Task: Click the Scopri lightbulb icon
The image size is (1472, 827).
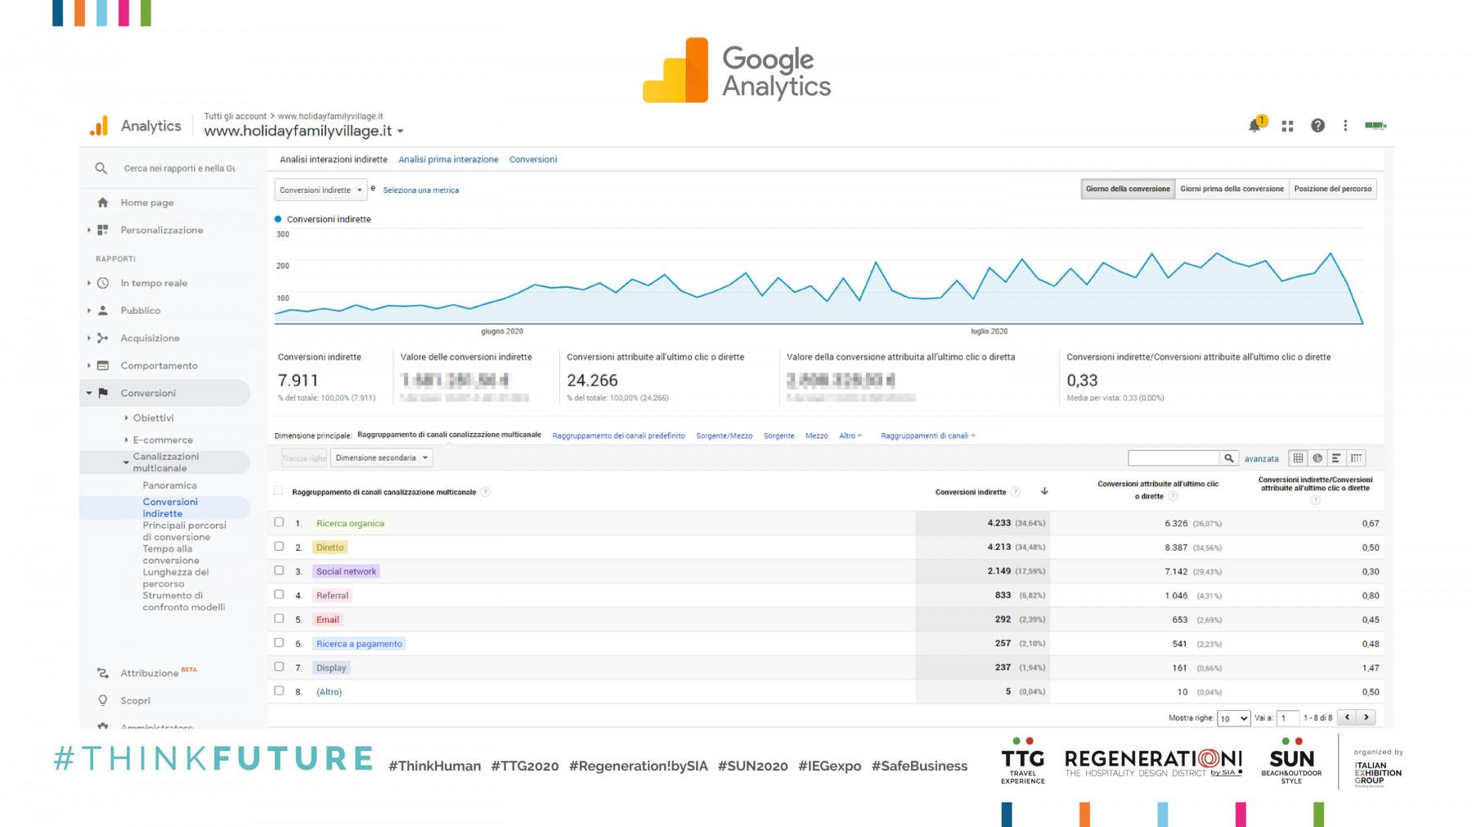Action: pos(102,700)
